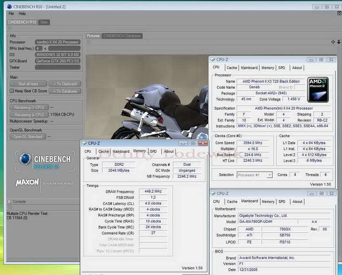
Task: Toggle the Console checkbox
Action: tap(9, 201)
